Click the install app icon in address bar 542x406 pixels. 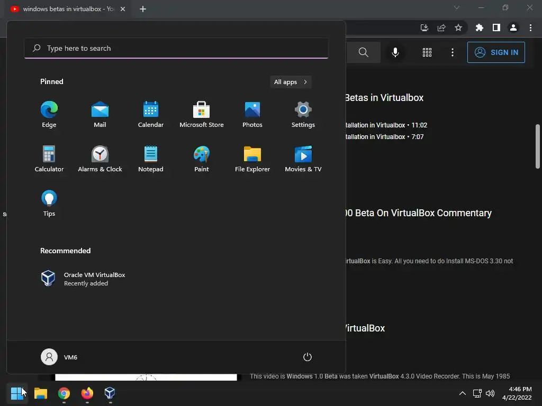click(424, 27)
